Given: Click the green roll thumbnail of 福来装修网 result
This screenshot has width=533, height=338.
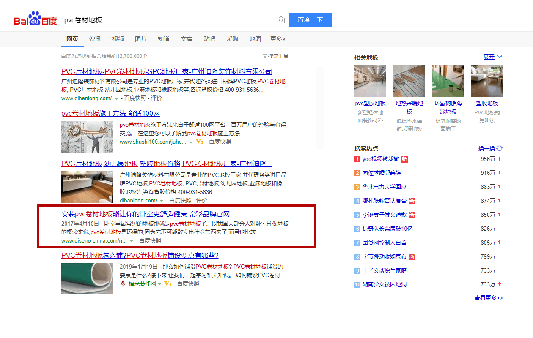Looking at the screenshot, I should tap(87, 278).
